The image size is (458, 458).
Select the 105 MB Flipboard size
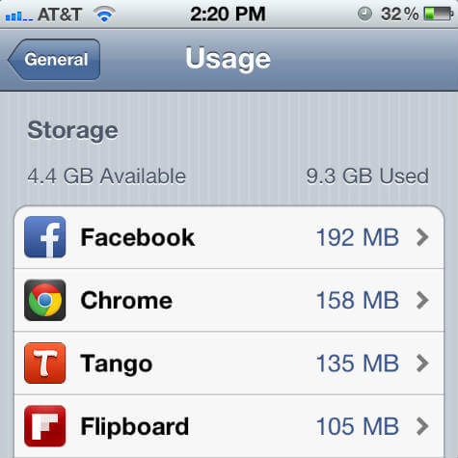[358, 426]
